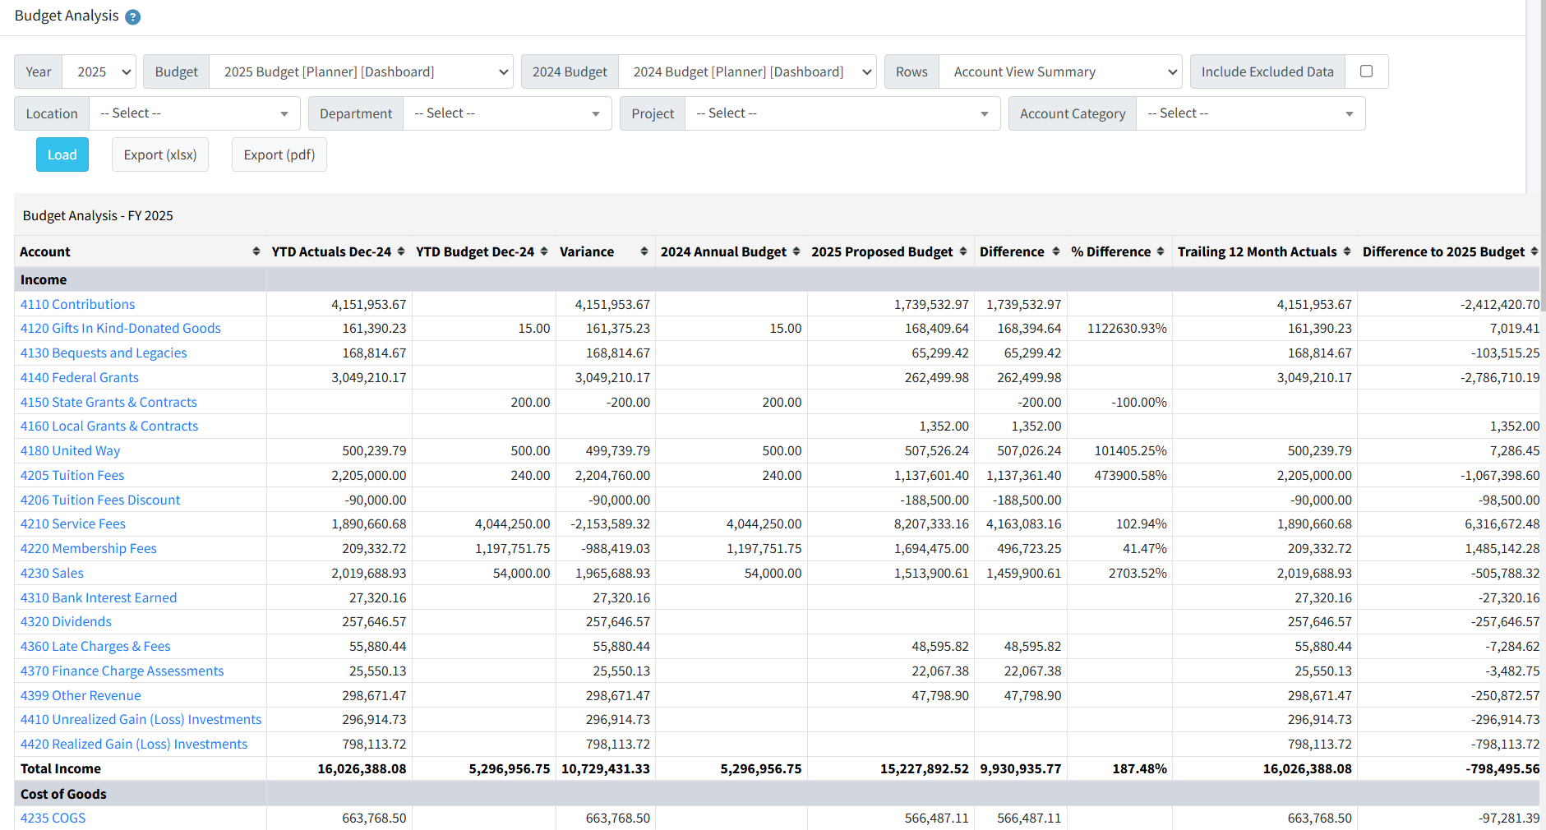This screenshot has width=1546, height=830.
Task: Select the Cost of Goods section header
Action: pyautogui.click(x=63, y=794)
